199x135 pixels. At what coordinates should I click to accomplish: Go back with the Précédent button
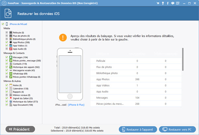20,129
